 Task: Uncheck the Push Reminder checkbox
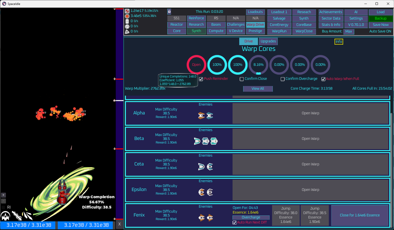click(x=201, y=79)
